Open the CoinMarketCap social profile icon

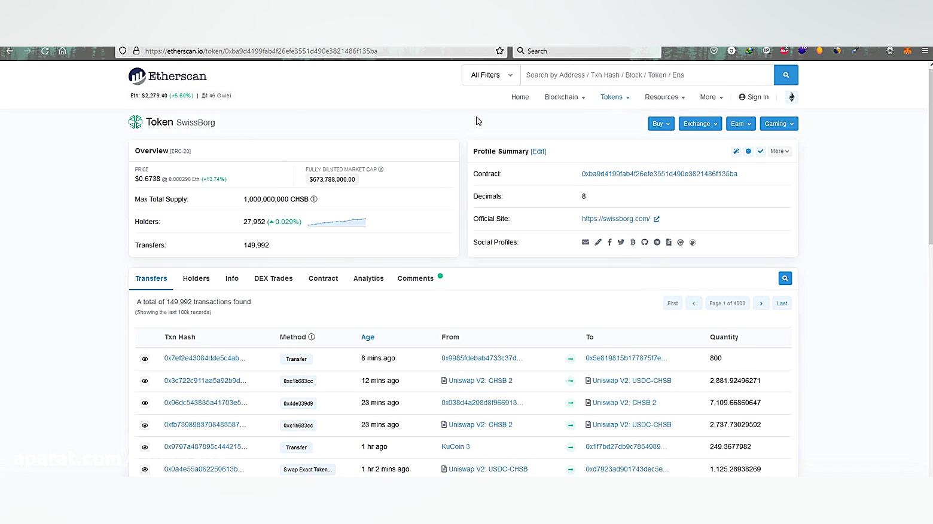[680, 242]
